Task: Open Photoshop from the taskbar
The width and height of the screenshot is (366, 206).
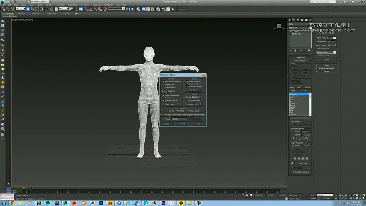Action: pos(101,203)
